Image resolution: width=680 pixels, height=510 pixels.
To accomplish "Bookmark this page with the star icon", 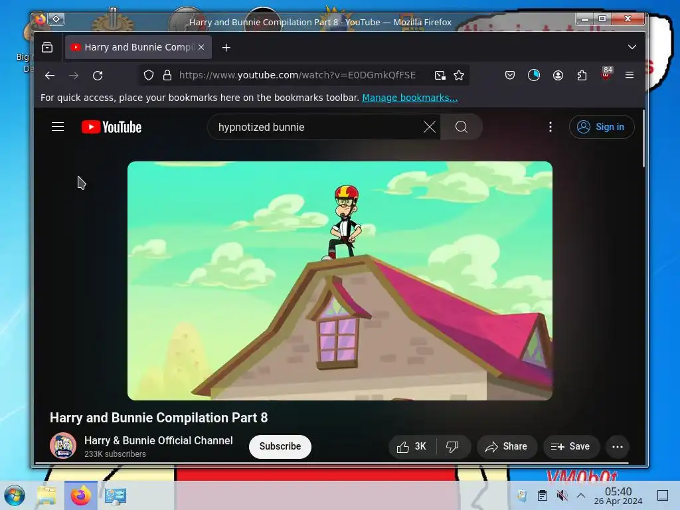I will coord(459,76).
